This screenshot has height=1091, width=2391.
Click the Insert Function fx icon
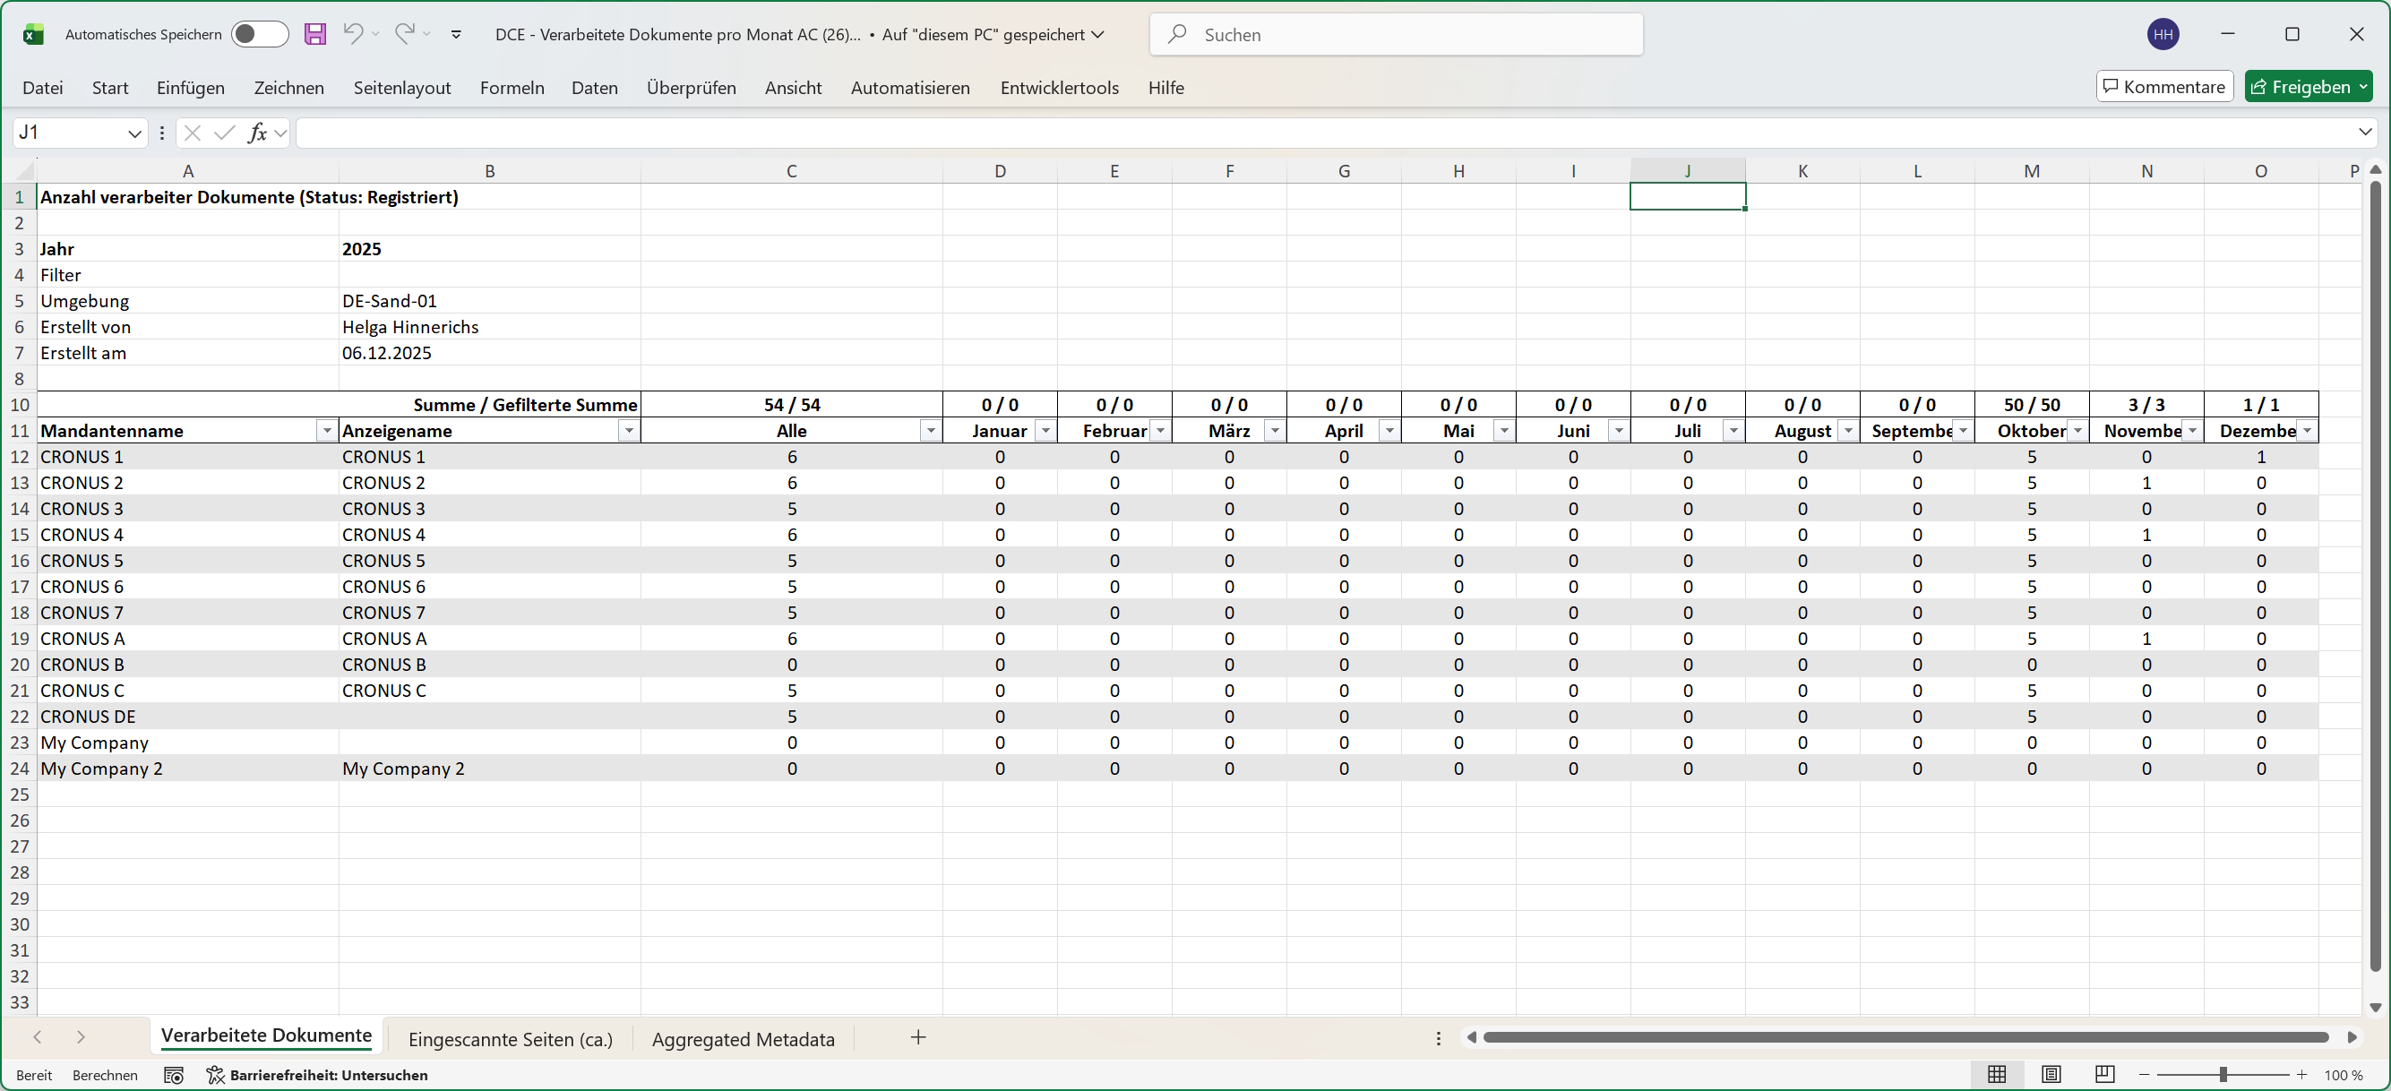257,133
